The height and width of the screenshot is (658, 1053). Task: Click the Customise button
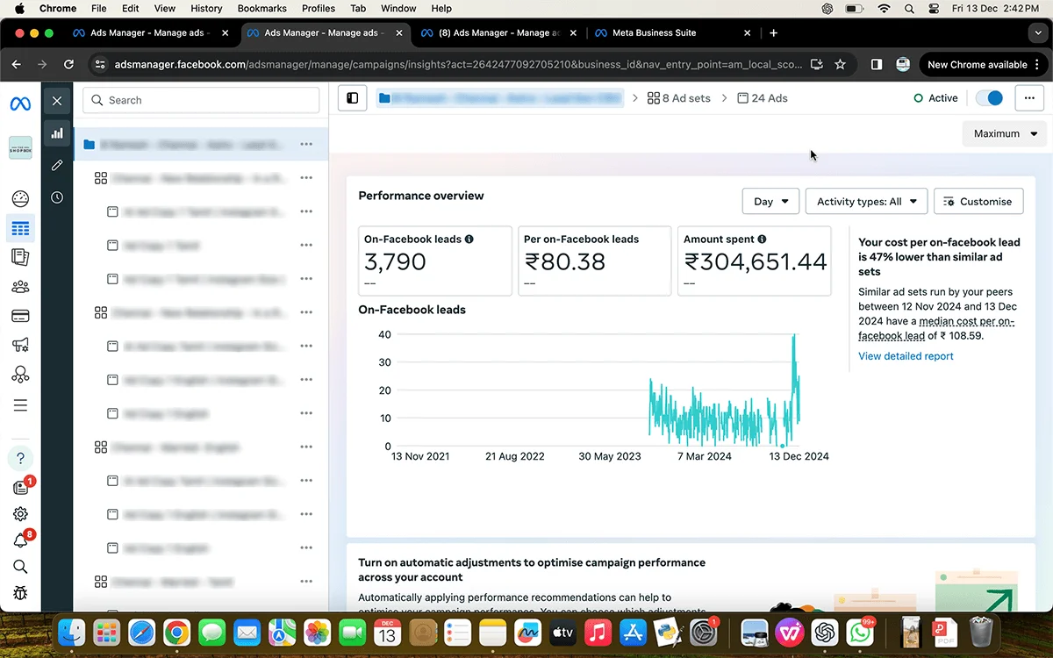978,202
